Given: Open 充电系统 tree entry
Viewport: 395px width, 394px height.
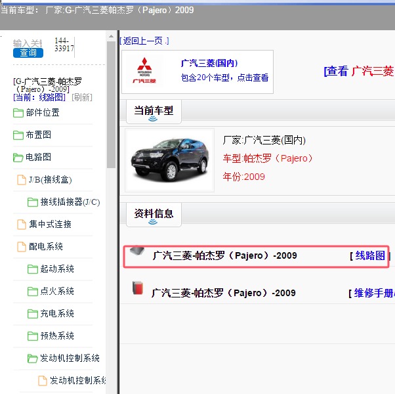Looking at the screenshot, I should coord(57,313).
